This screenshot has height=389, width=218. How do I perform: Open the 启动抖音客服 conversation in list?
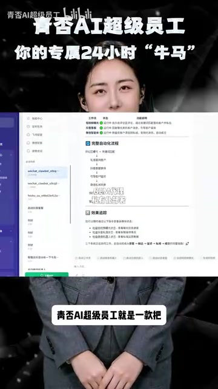tap(46, 209)
